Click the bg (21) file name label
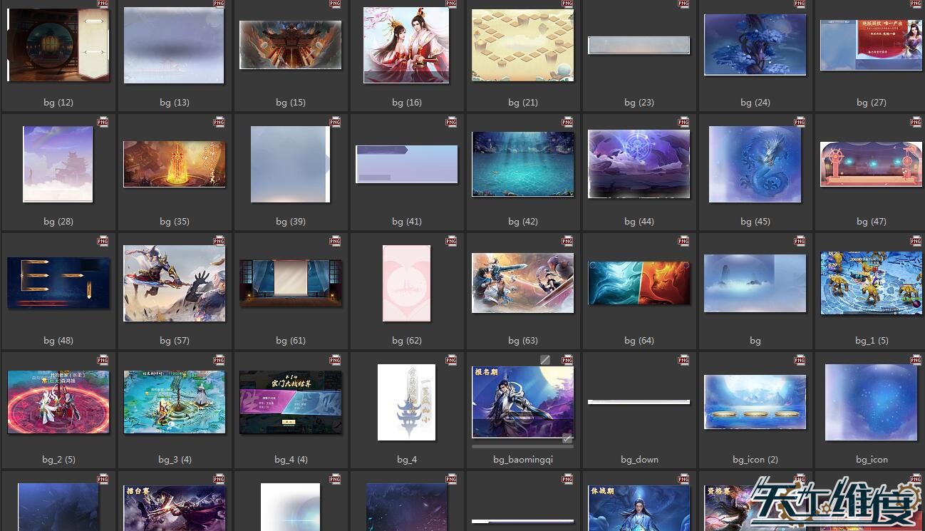Screen dimensions: 925x531 point(522,103)
